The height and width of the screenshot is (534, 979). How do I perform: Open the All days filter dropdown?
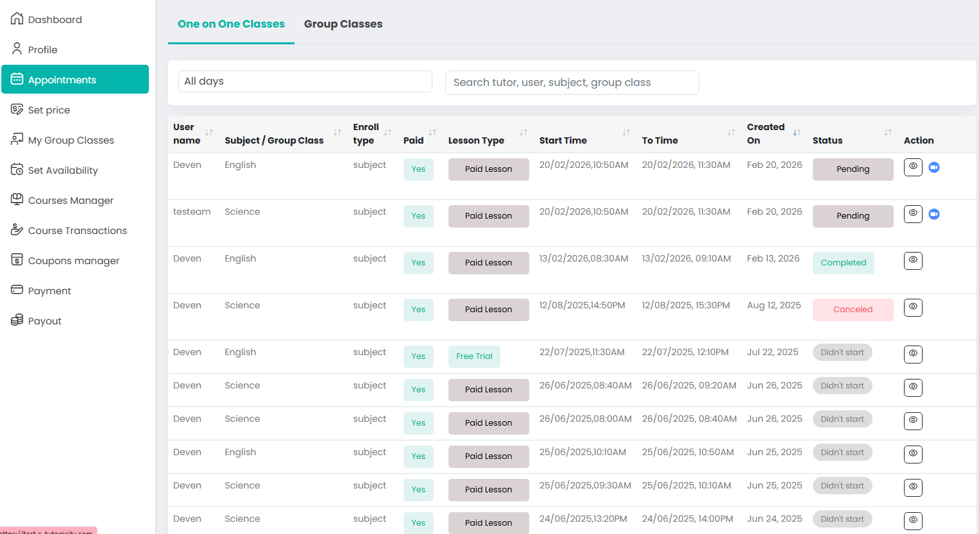[305, 81]
